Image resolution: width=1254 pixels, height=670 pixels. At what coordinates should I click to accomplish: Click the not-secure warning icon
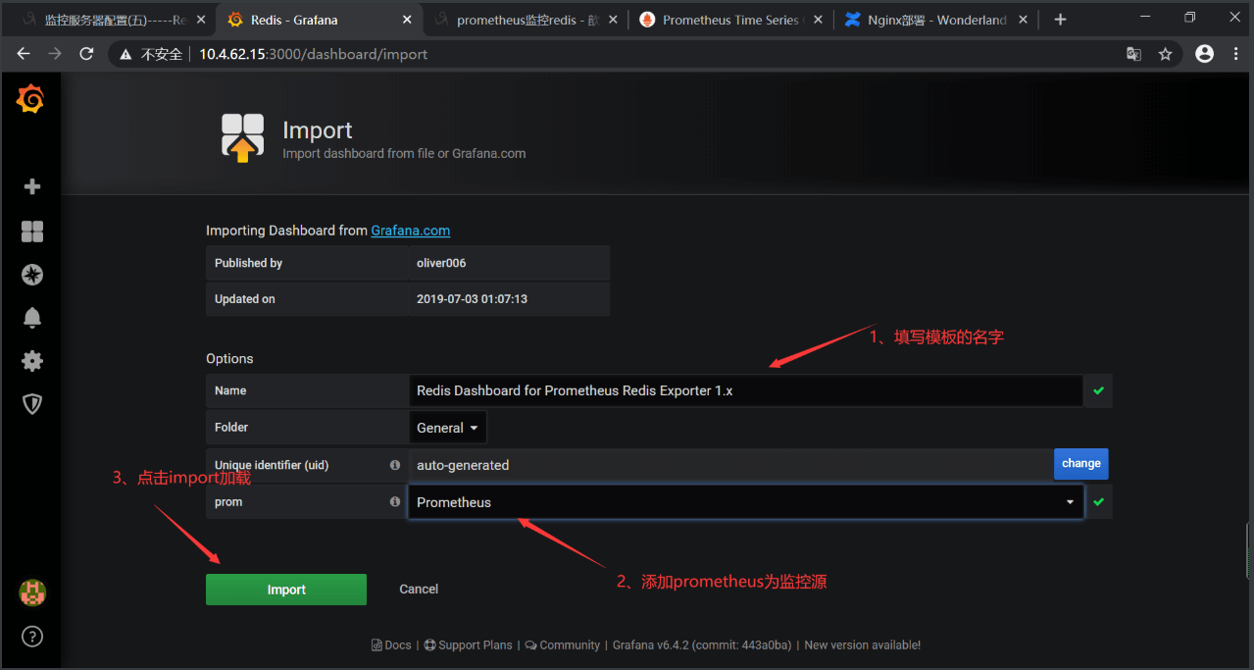tap(125, 54)
